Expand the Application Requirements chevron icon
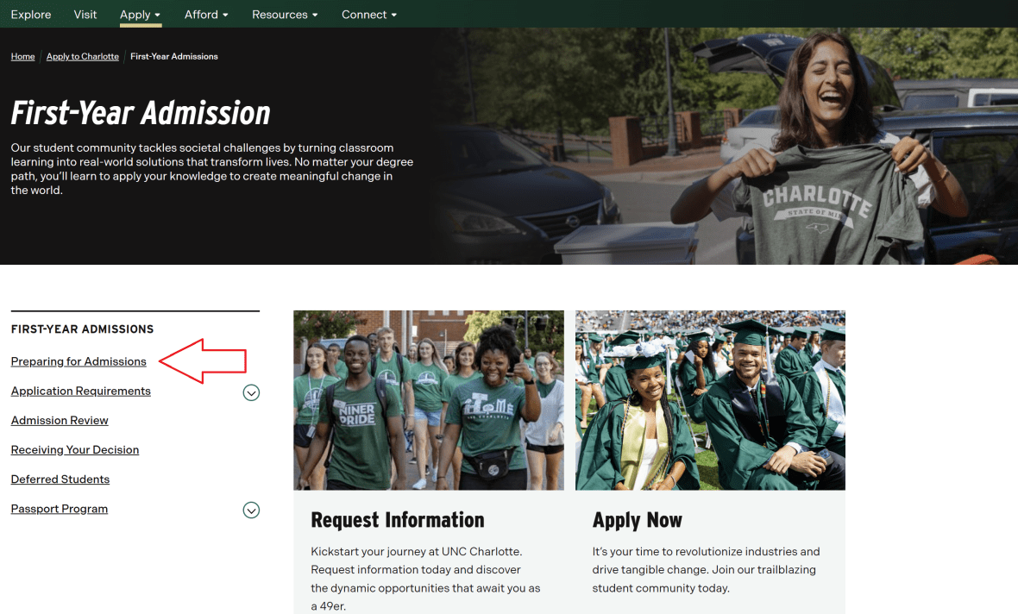Image resolution: width=1018 pixels, height=614 pixels. click(x=251, y=392)
